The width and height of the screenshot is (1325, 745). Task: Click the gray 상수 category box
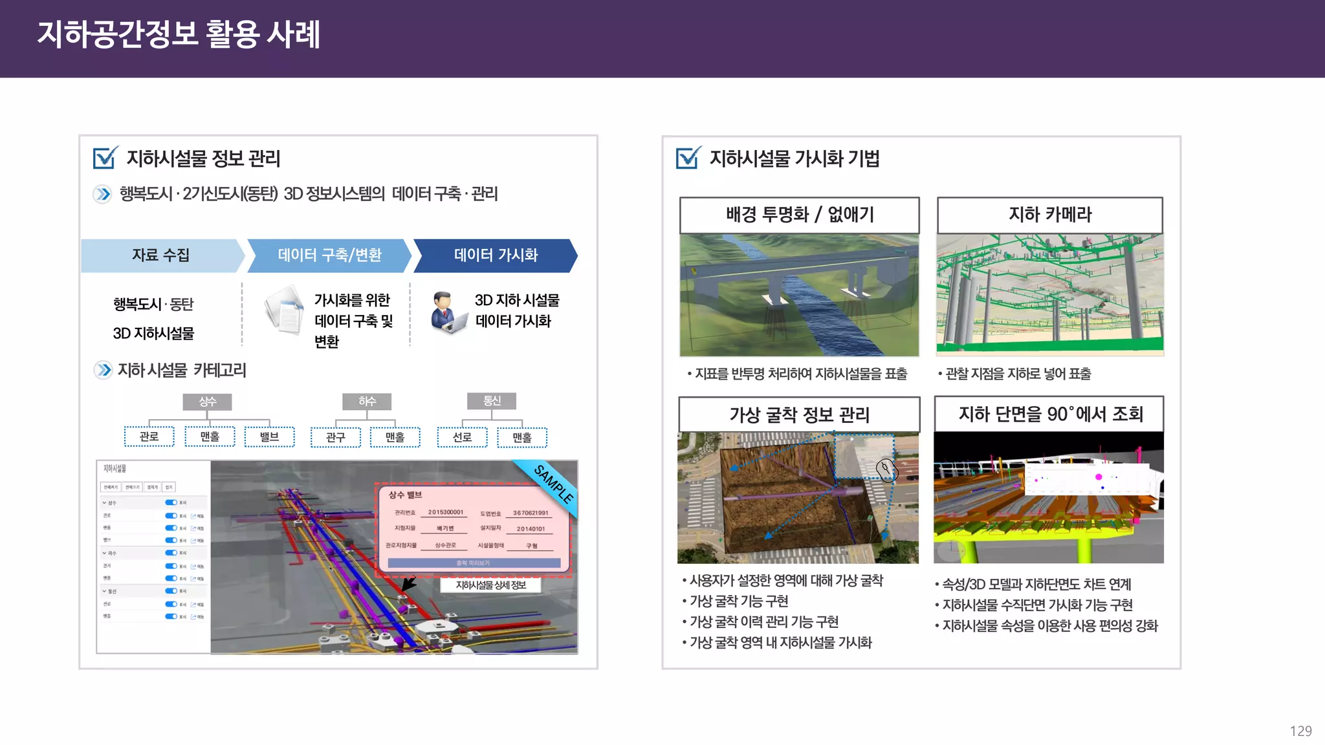pos(207,402)
